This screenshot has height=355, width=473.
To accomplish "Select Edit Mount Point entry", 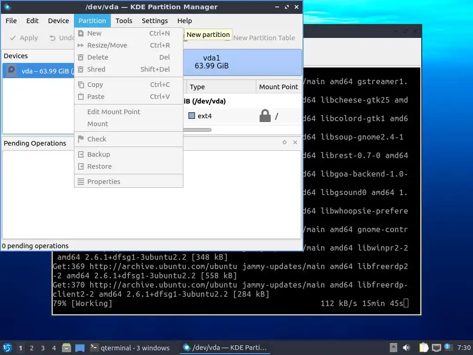I will tap(128, 112).
